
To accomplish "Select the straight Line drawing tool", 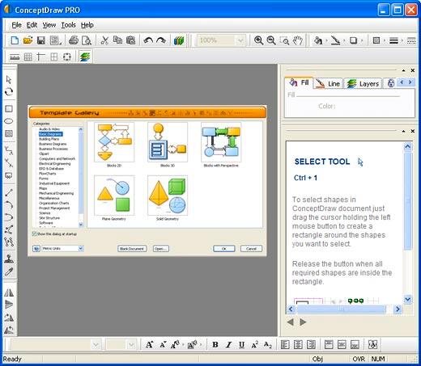I will coord(9,192).
